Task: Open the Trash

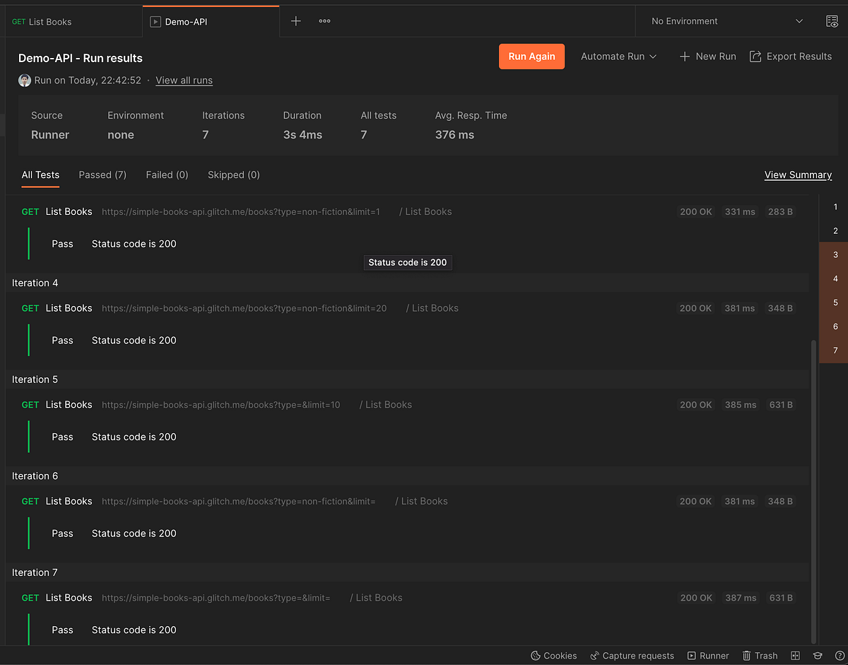Action: point(759,656)
